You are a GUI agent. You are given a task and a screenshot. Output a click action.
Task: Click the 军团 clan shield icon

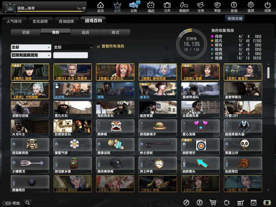[217, 7]
